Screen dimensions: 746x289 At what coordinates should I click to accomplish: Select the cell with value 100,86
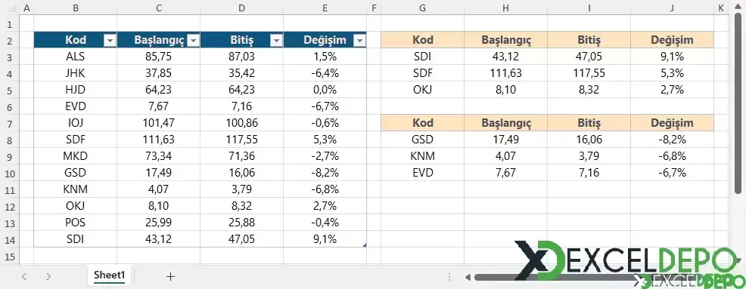241,124
